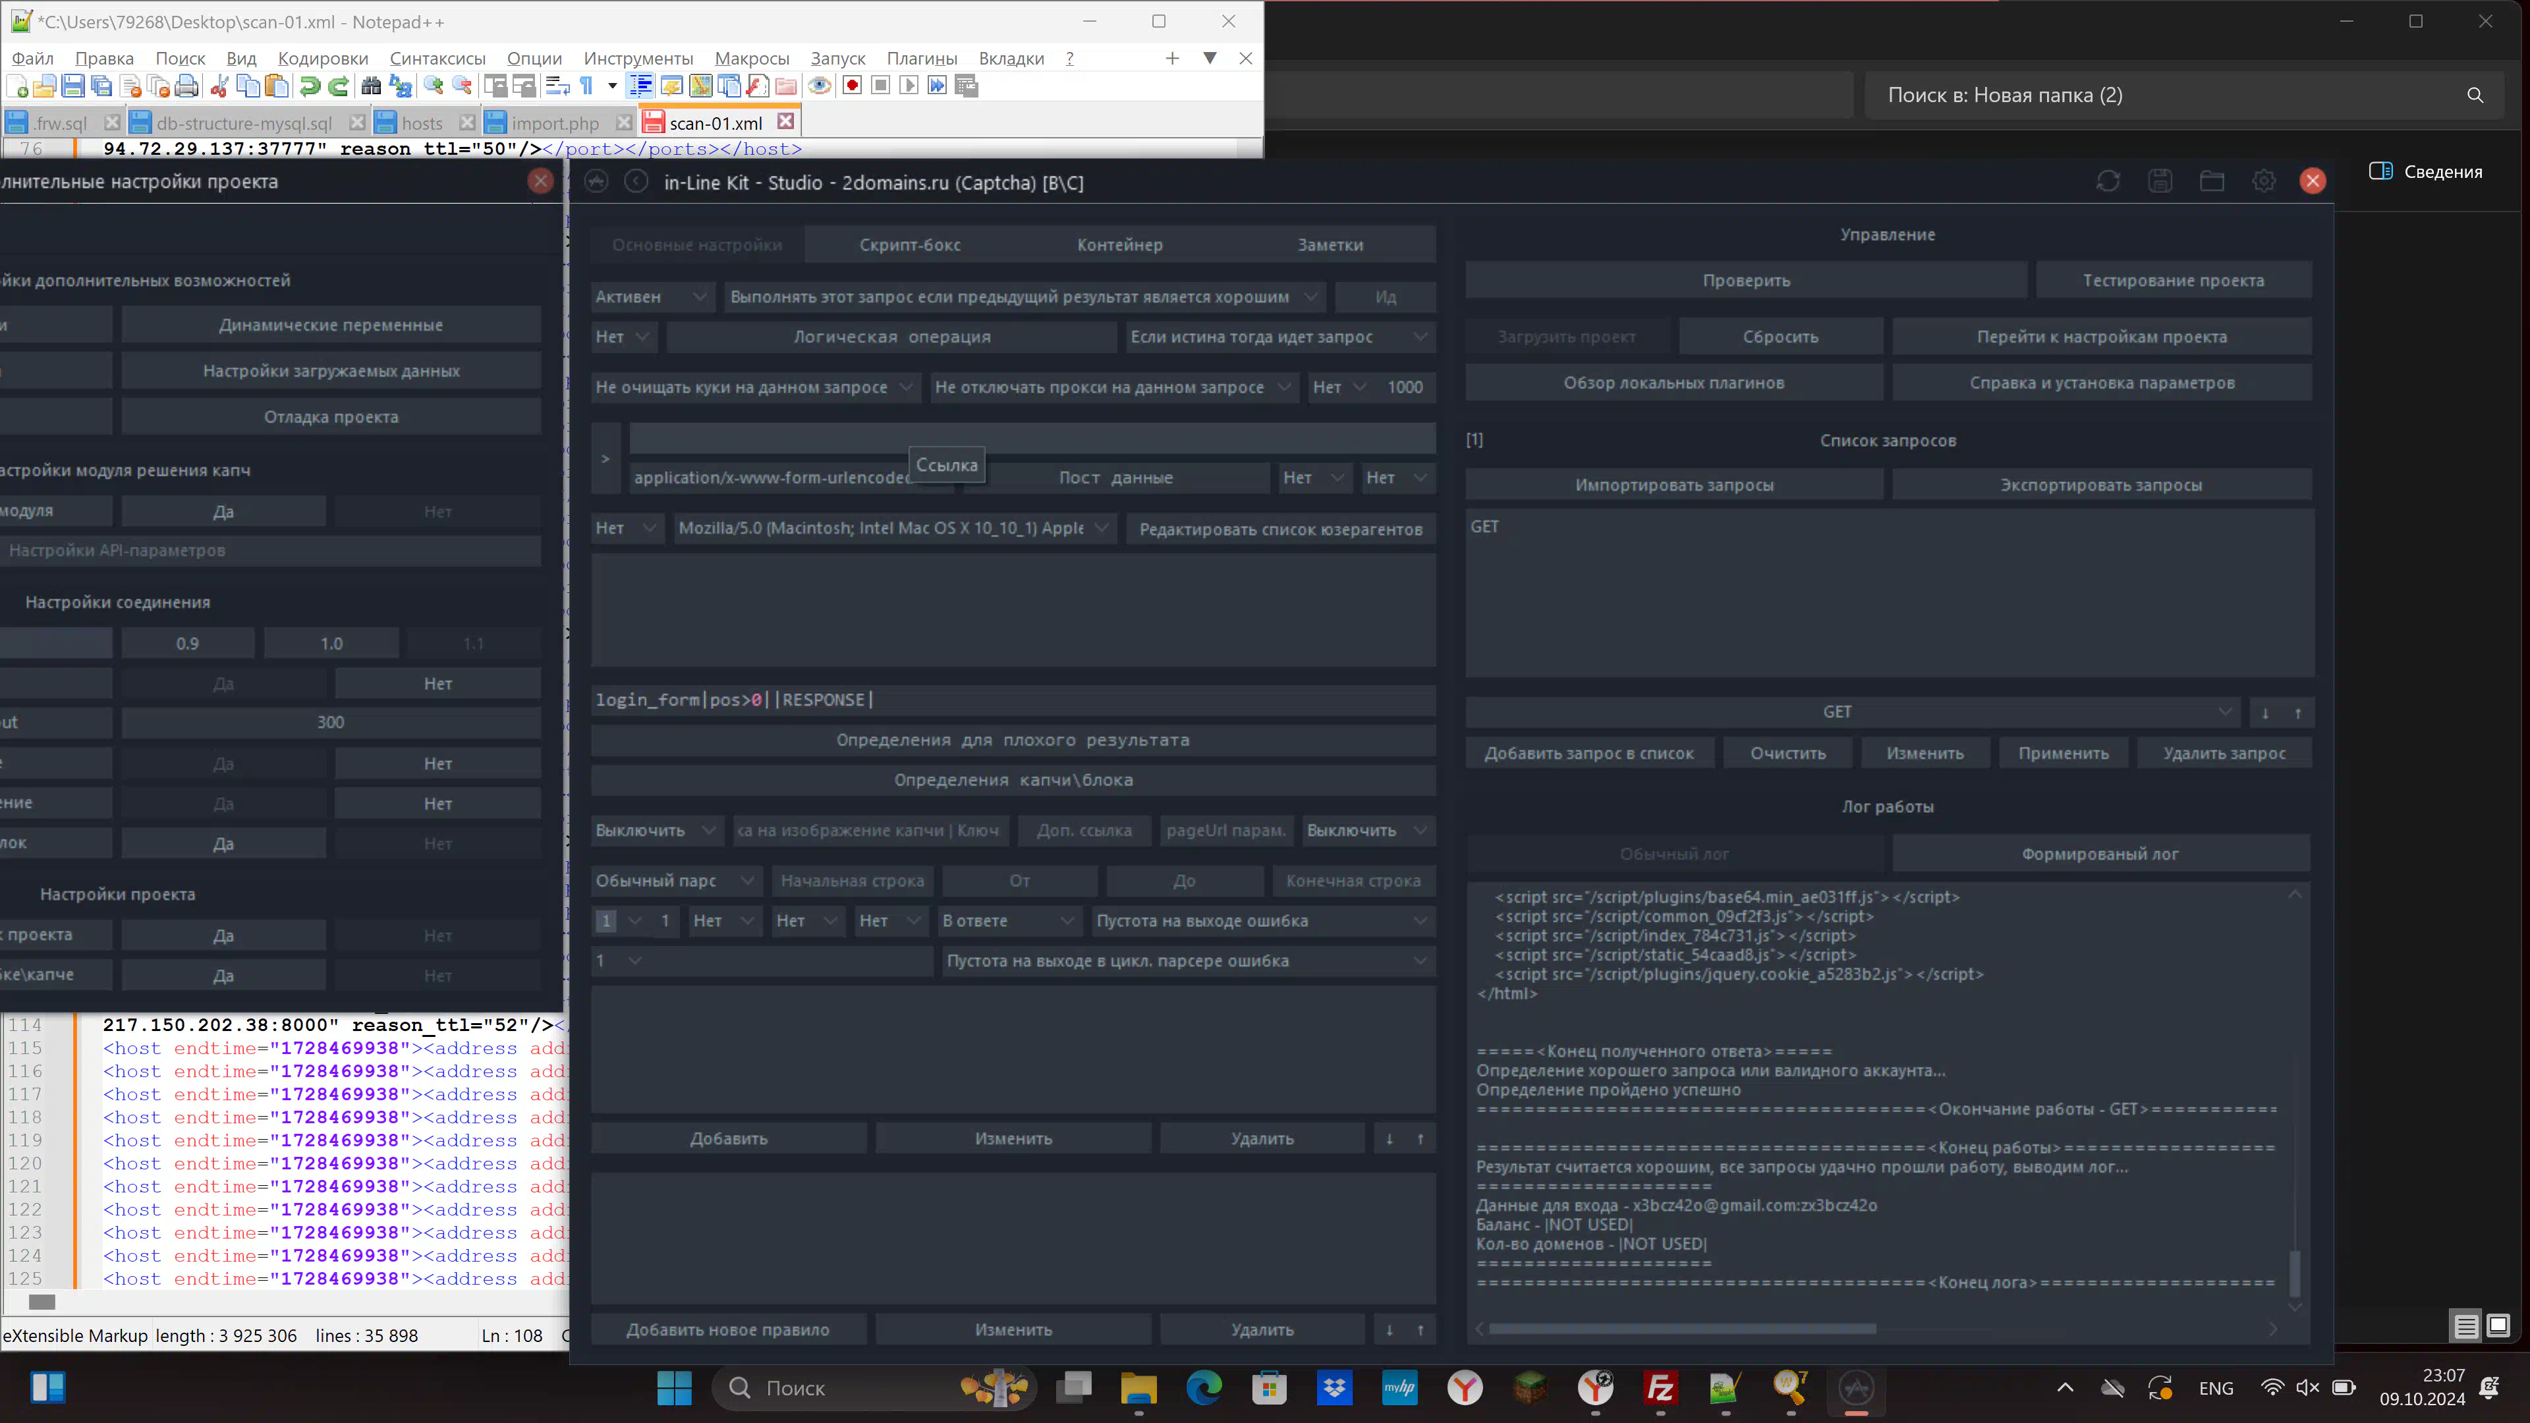Open File Explorer from the taskbar
Image resolution: width=2530 pixels, height=1423 pixels.
[x=1138, y=1387]
